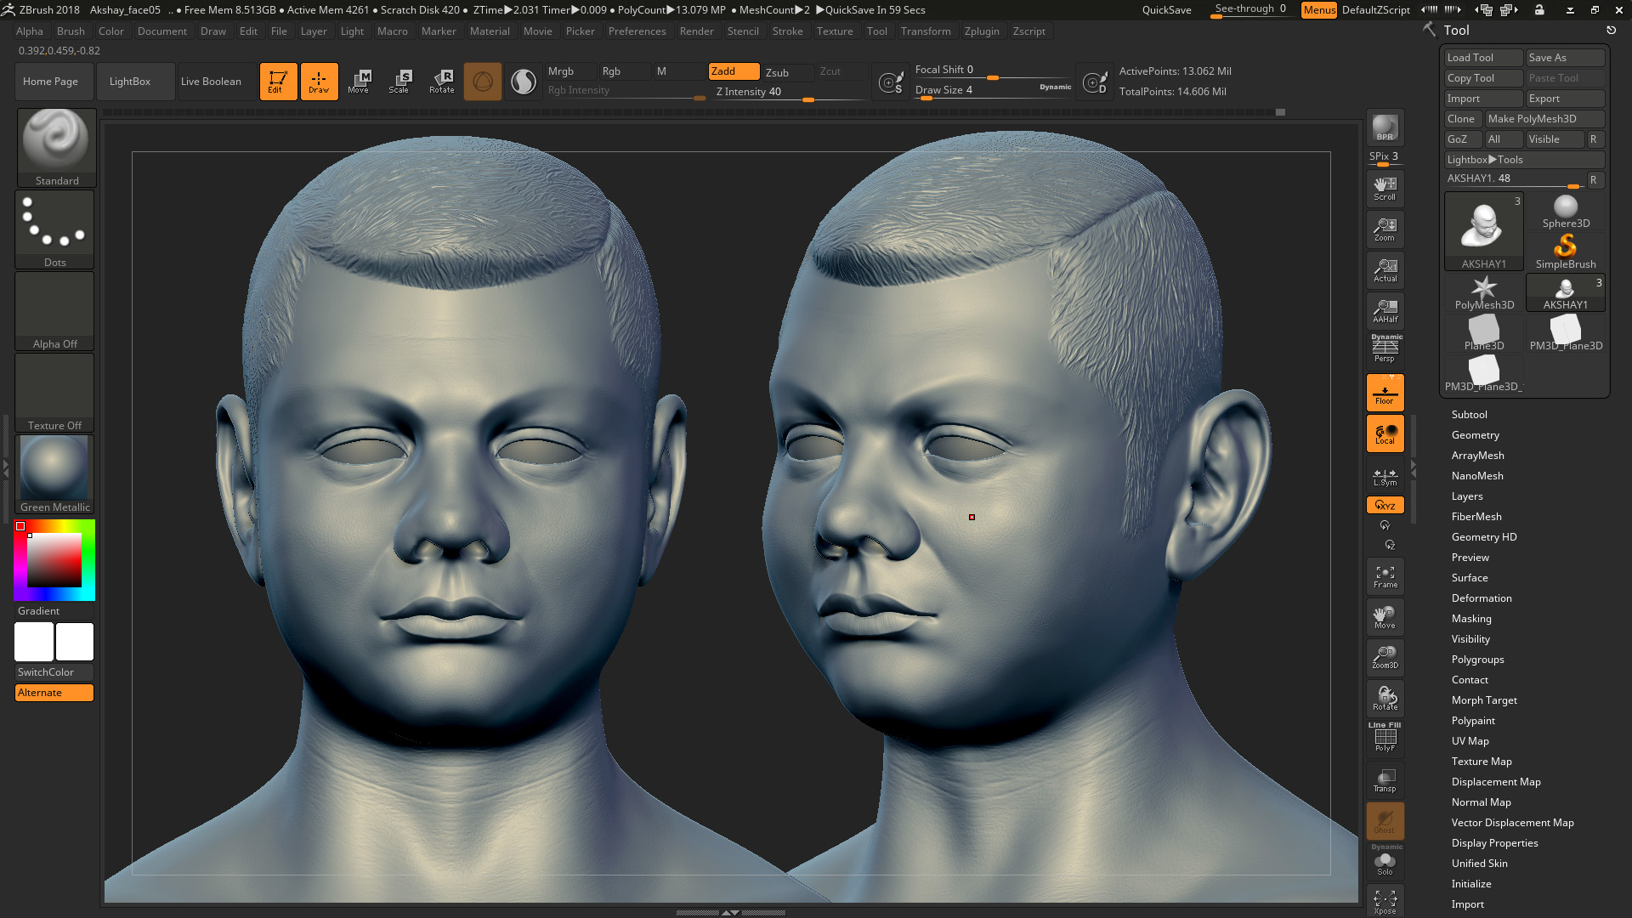Select the Scale mode icon

click(x=399, y=81)
